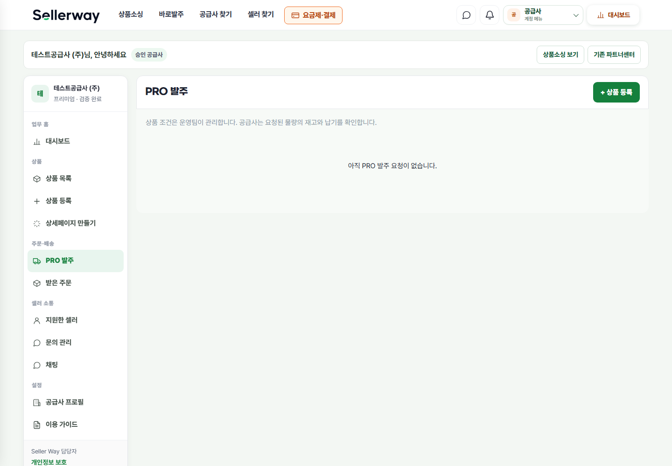Click the chevron arrow in account menu
The image size is (672, 466).
coord(576,15)
